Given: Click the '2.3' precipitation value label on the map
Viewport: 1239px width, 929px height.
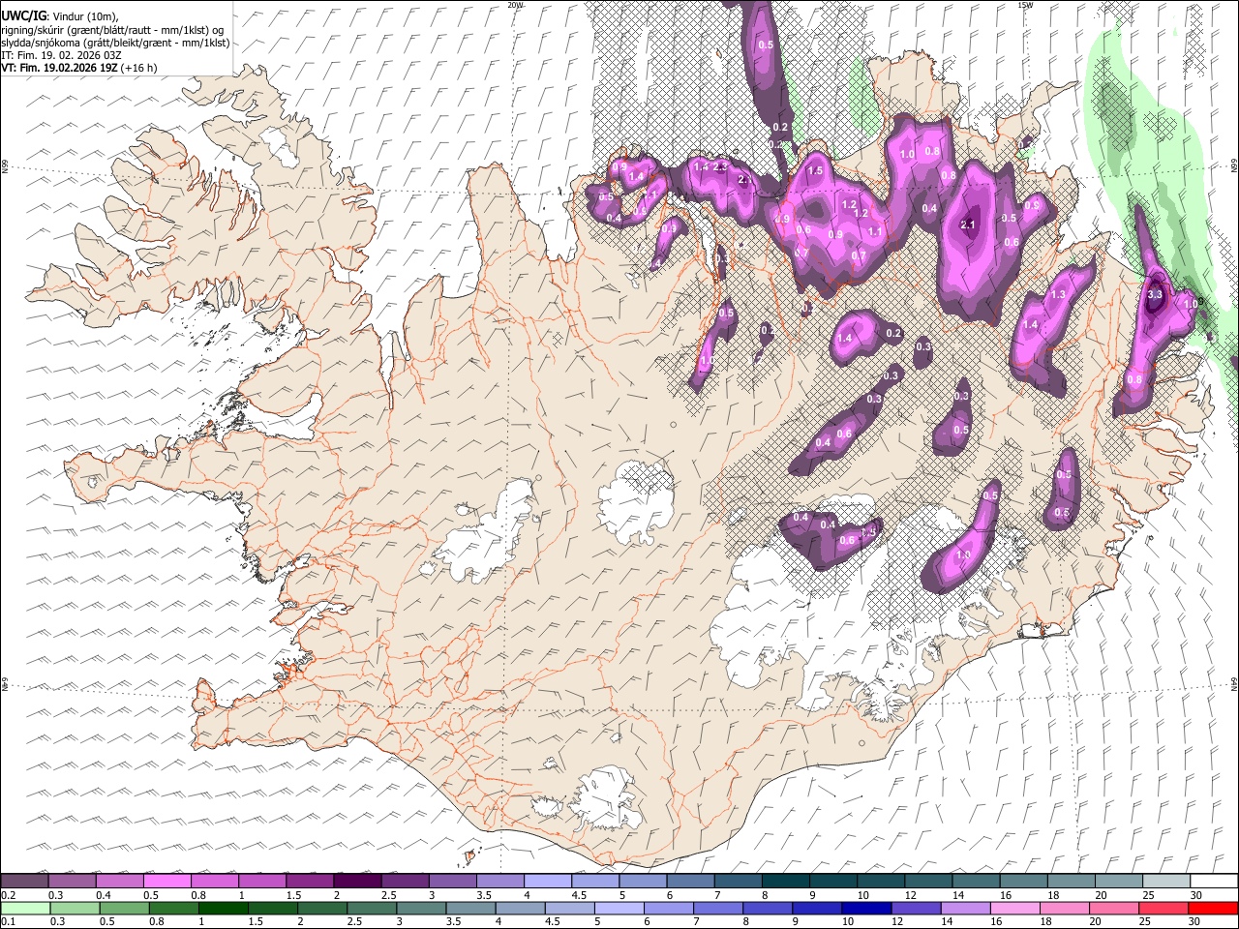Looking at the screenshot, I should click(719, 167).
